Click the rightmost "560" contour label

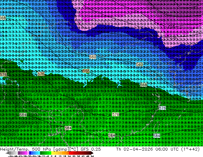coord(140,64)
